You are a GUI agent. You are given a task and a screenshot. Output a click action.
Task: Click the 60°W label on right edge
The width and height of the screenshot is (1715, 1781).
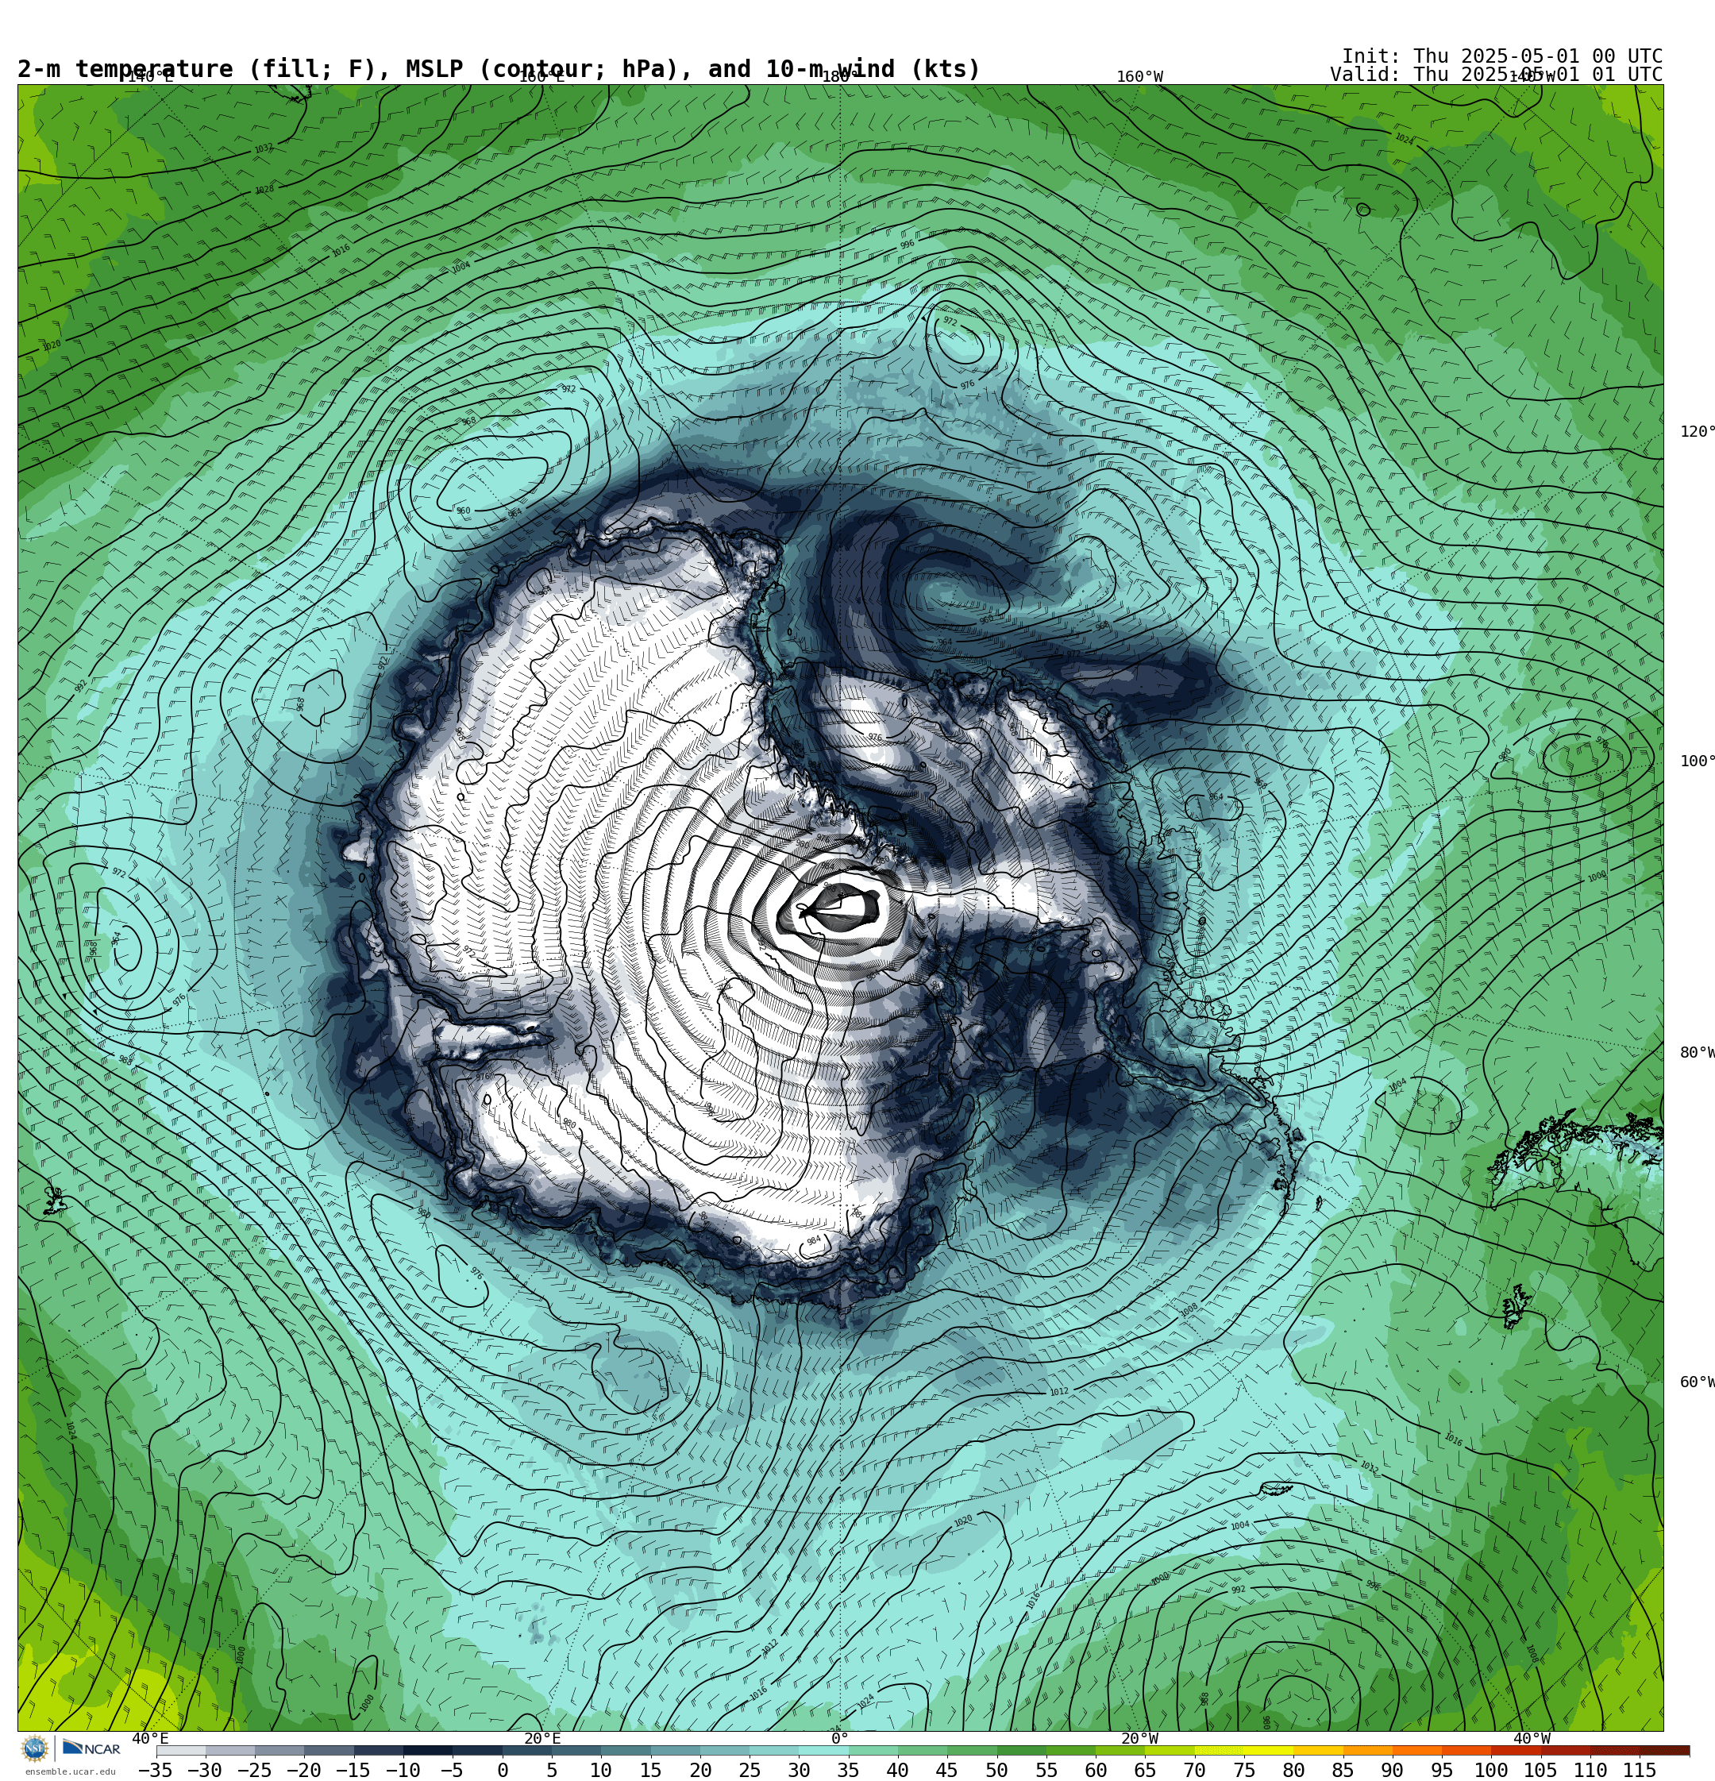1696,1382
